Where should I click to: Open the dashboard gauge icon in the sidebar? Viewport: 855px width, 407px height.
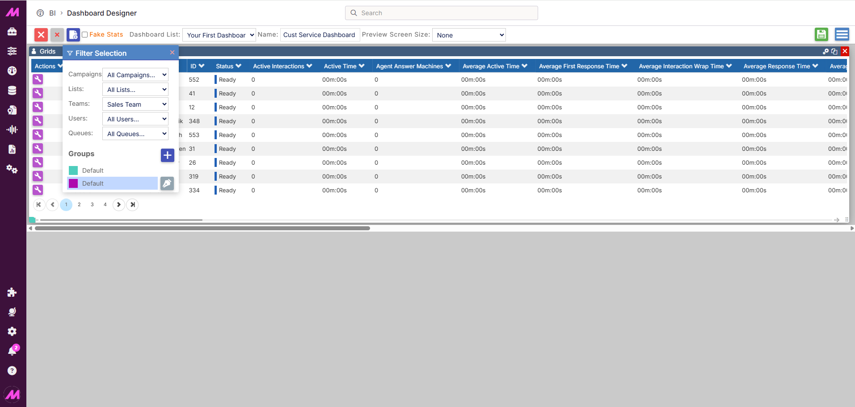click(12, 71)
